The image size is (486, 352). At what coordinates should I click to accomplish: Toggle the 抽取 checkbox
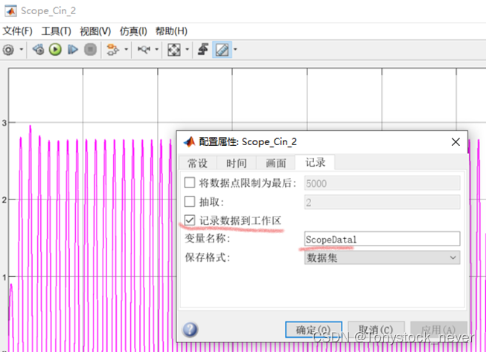[x=190, y=202]
